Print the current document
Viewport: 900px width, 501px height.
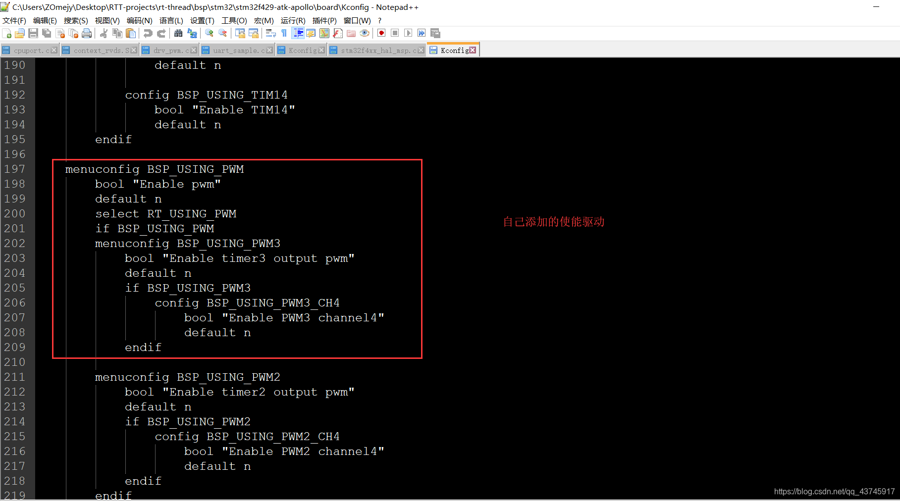87,33
